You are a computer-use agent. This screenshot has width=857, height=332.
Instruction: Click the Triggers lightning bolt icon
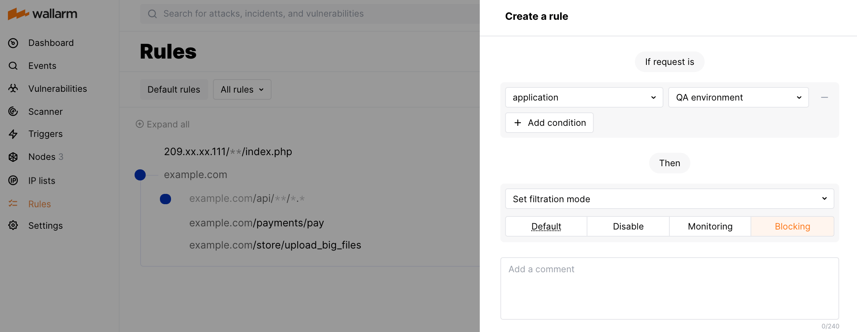pos(13,134)
